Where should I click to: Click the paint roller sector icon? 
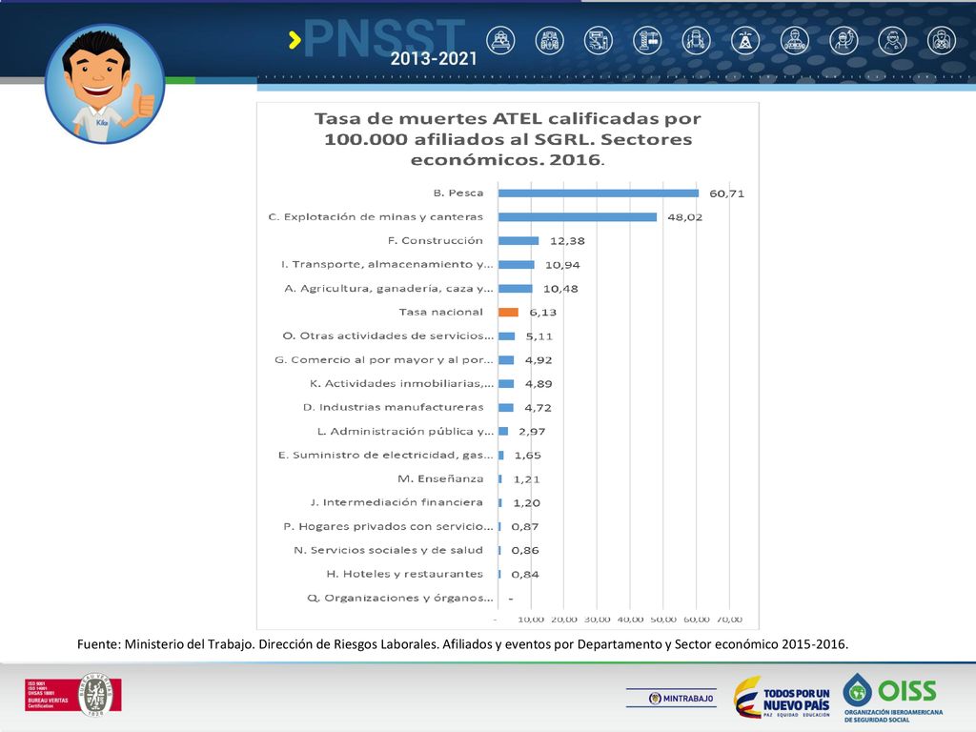[599, 41]
